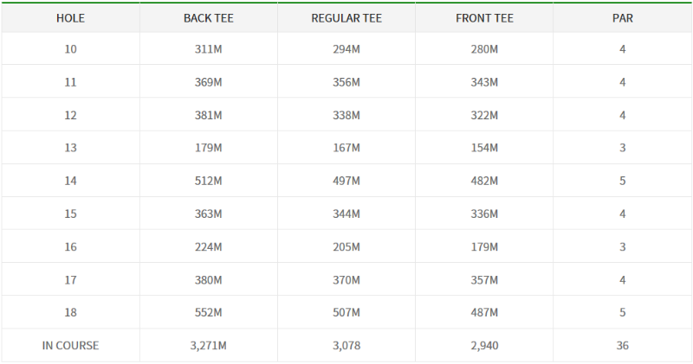Viewport: 693px width, 364px height.
Task: Click the 154M front tee cell
Action: [484, 148]
